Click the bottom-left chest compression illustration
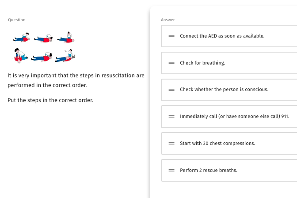This screenshot has width=297, height=198. coord(21,55)
